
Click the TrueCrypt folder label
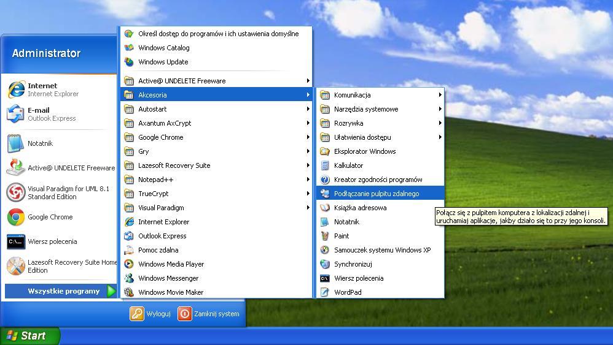(x=154, y=194)
